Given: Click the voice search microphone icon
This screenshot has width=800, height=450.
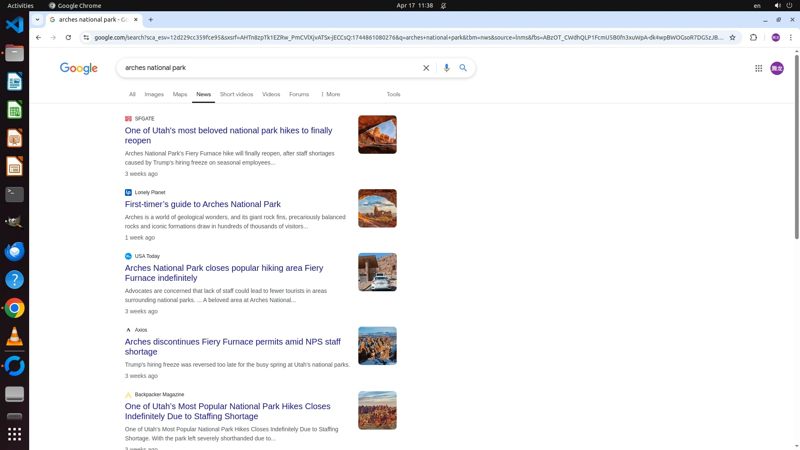Looking at the screenshot, I should point(446,68).
